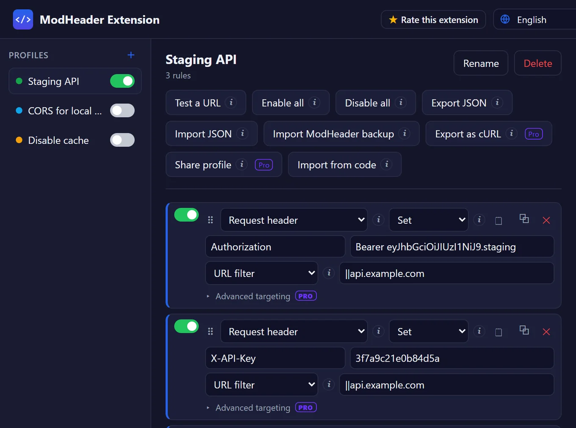Click info icon beside X-API-Key URL filter

point(329,384)
